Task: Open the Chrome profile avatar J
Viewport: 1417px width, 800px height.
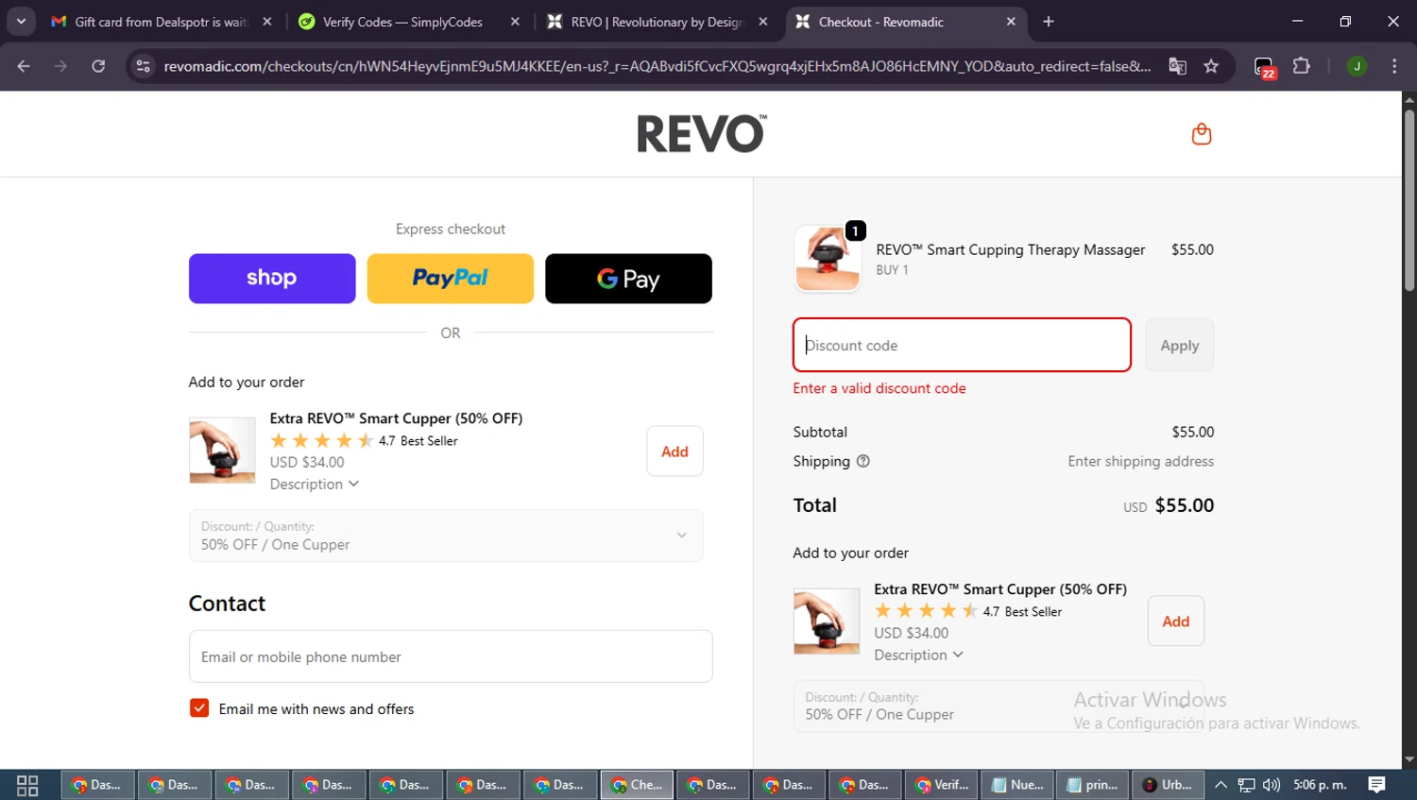Action: click(1357, 66)
